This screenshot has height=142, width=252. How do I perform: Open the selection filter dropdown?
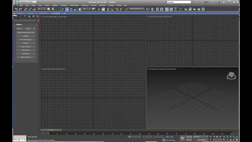coord(42,9)
